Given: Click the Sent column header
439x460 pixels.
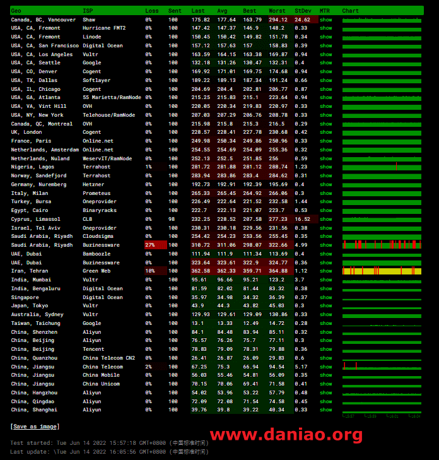Looking at the screenshot, I should pos(175,11).
